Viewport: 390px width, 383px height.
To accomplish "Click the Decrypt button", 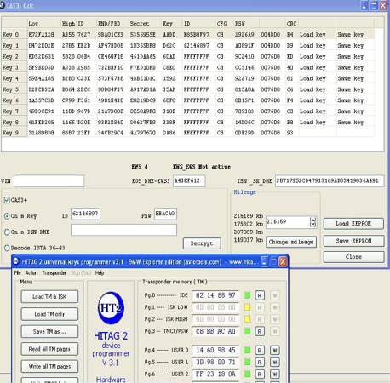I will [202, 243].
